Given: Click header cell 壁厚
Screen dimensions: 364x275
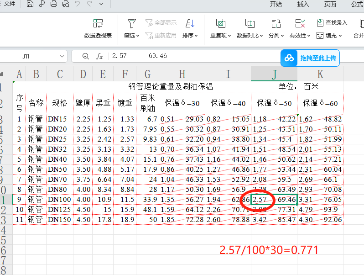Looking at the screenshot, I should coord(83,103).
